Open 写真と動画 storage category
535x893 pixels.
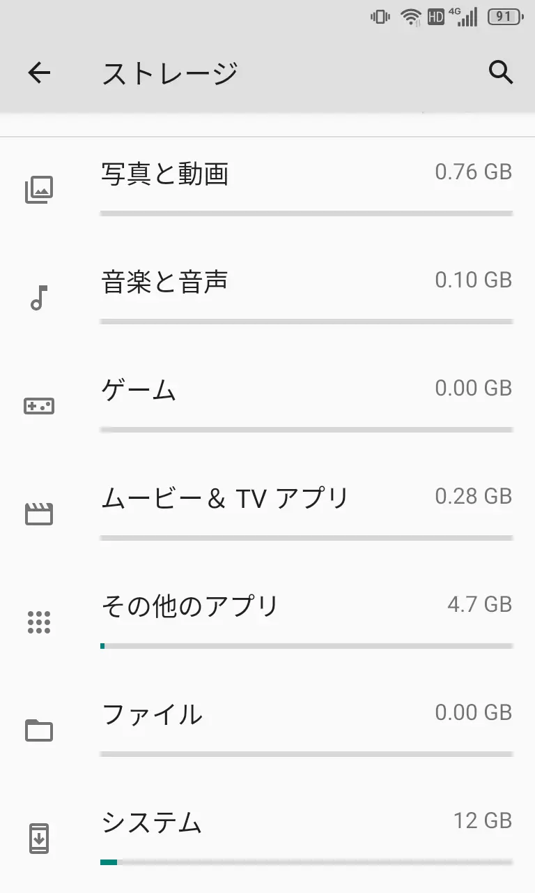pos(165,174)
